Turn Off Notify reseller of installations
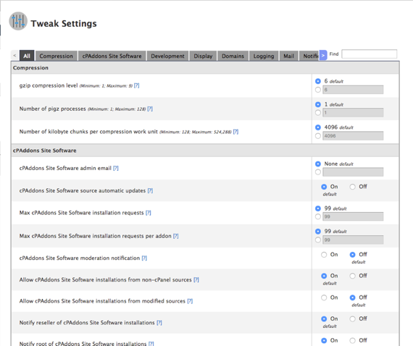 pyautogui.click(x=352, y=319)
